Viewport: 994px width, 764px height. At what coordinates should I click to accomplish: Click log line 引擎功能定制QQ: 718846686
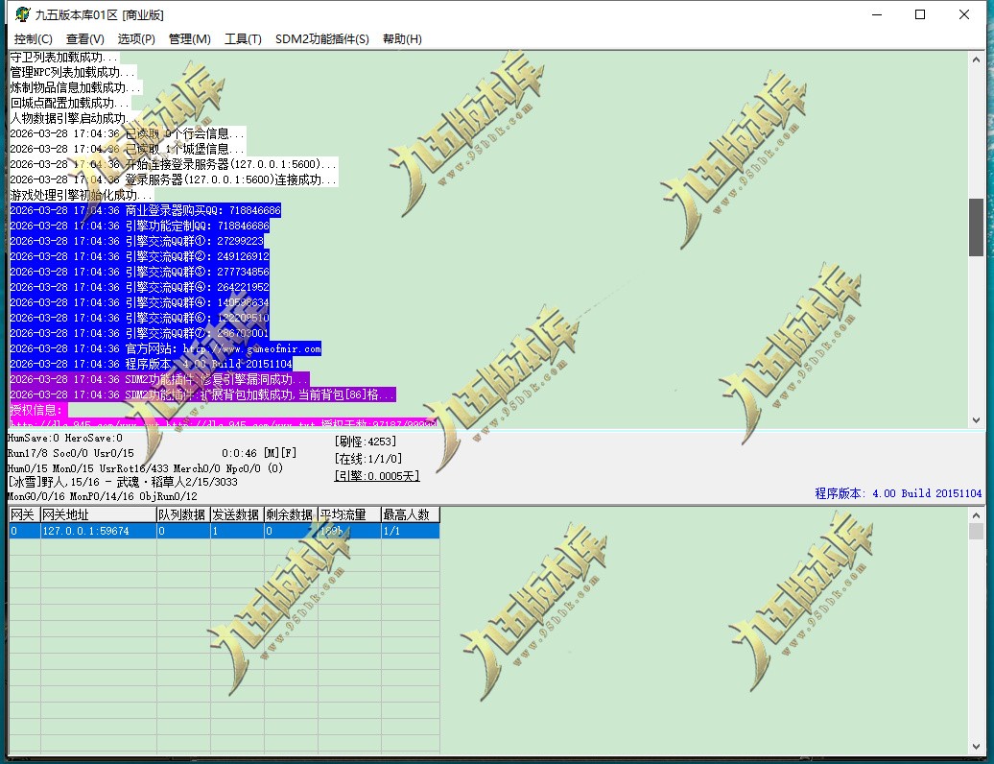click(x=139, y=226)
